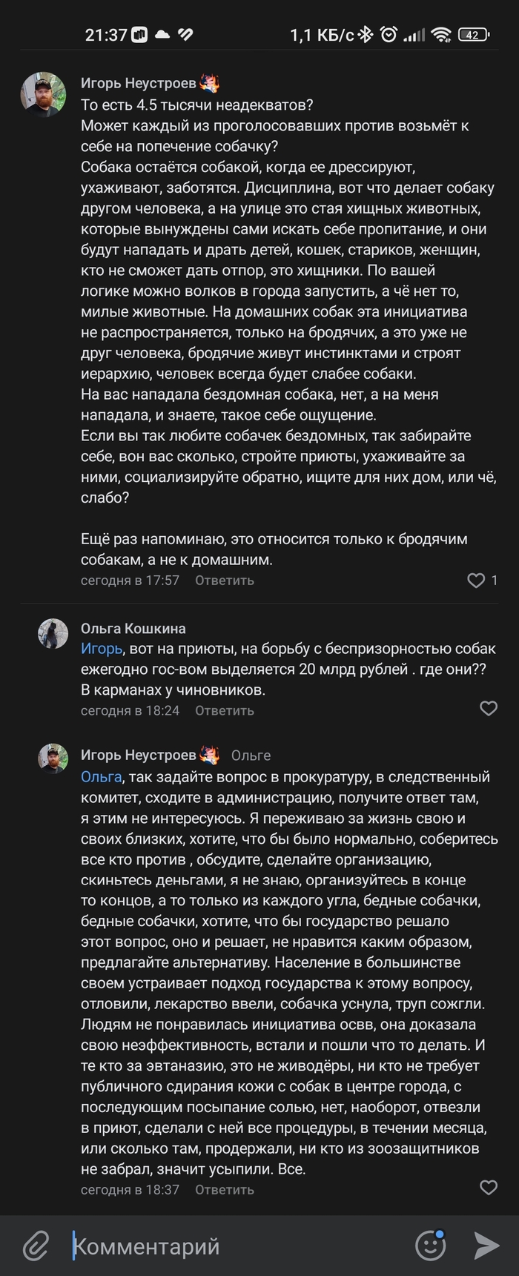The height and width of the screenshot is (1276, 519).
Task: Tap the paperclip attachment icon
Action: click(x=35, y=1246)
